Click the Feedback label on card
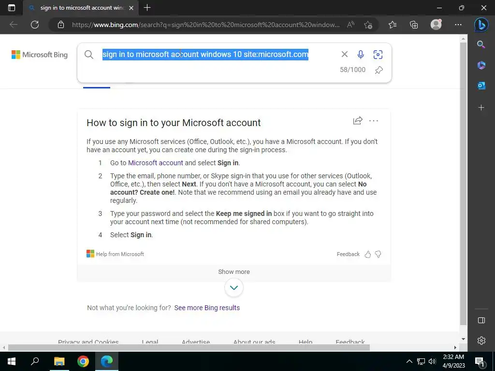The height and width of the screenshot is (371, 495). tap(348, 254)
